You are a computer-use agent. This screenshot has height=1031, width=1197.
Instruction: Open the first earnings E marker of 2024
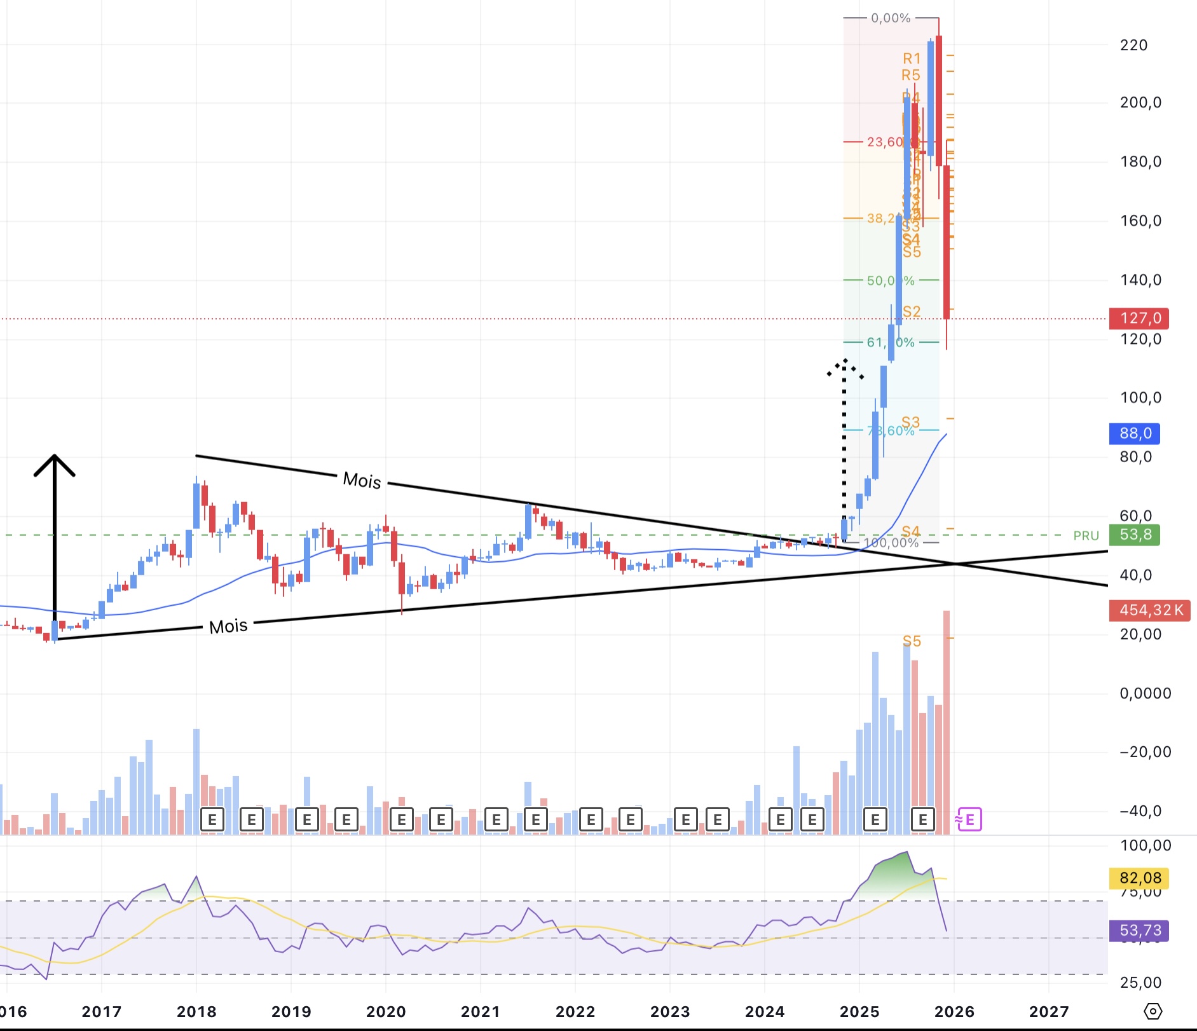(781, 819)
